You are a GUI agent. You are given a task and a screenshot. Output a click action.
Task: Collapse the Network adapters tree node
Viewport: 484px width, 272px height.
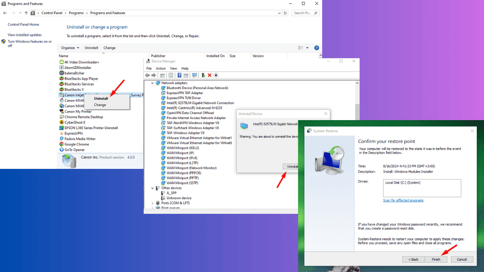pos(153,83)
